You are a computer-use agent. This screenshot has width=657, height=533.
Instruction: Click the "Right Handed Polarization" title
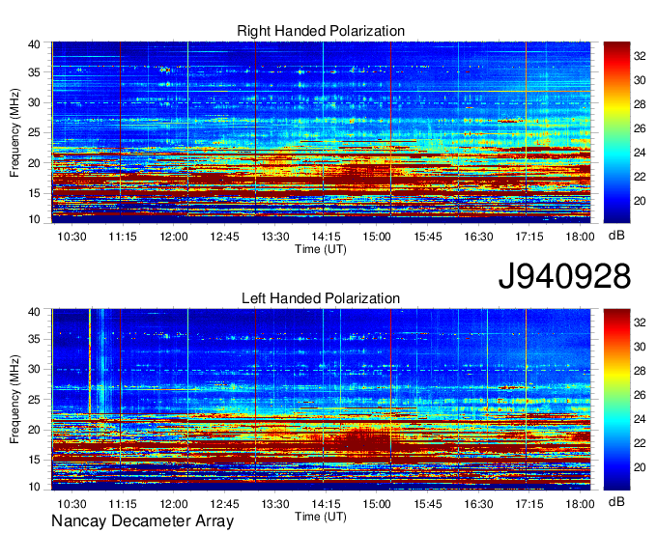(321, 31)
